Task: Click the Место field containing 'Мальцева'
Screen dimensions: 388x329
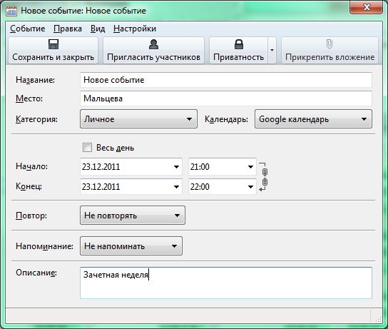Action: point(226,98)
